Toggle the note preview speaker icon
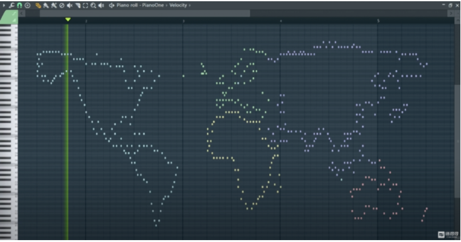The height and width of the screenshot is (242, 461). click(112, 5)
